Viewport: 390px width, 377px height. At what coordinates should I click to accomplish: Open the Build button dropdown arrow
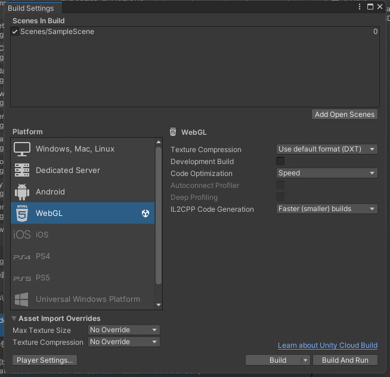tap(305, 360)
